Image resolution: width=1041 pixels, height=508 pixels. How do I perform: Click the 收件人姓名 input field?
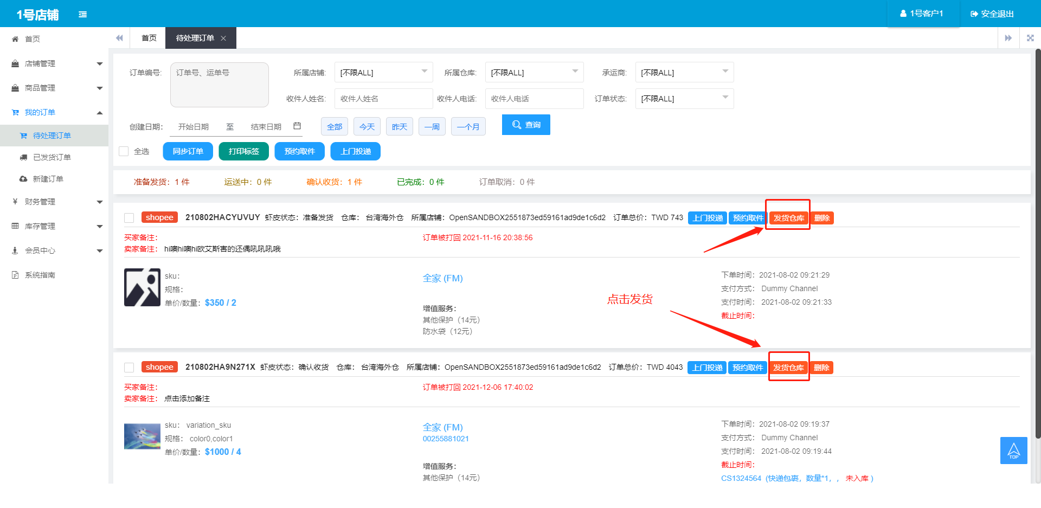[383, 99]
